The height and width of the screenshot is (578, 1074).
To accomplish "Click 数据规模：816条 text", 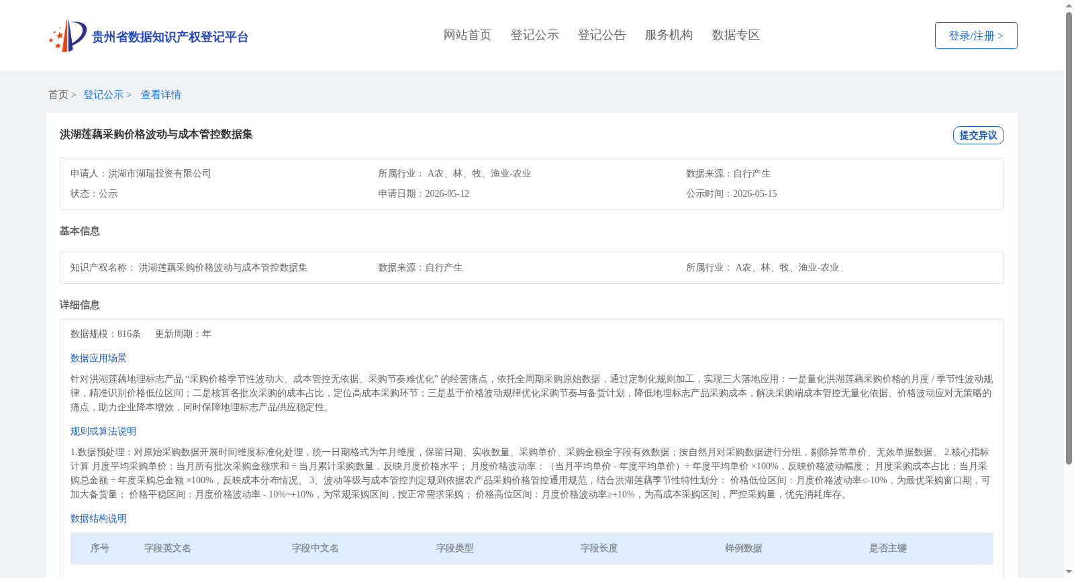I will click(105, 334).
